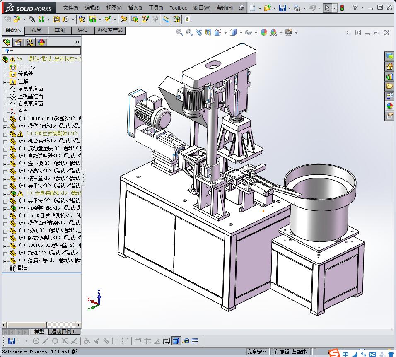The height and width of the screenshot is (357, 396).
Task: Open the 运动算例1 motion study tab
Action: 63,332
